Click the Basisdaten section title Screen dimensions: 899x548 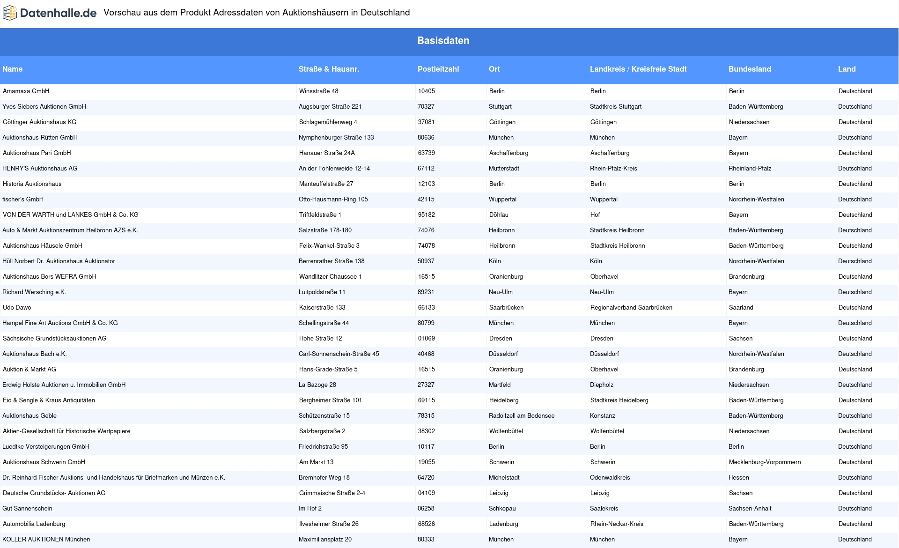point(443,41)
